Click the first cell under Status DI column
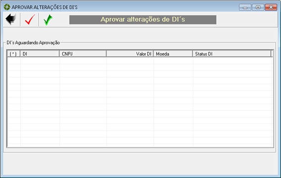The image size is (281, 178). pos(233,61)
